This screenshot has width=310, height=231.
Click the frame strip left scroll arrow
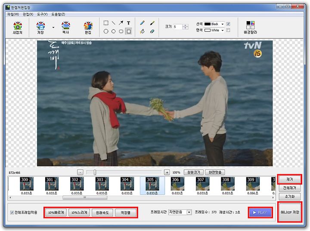pyautogui.click(x=10, y=197)
